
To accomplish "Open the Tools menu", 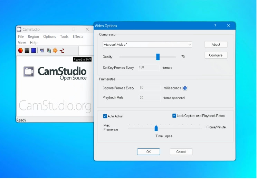I will (64, 36).
